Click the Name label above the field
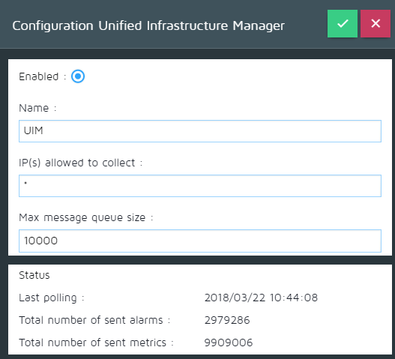This screenshot has width=395, height=359. tap(34, 108)
